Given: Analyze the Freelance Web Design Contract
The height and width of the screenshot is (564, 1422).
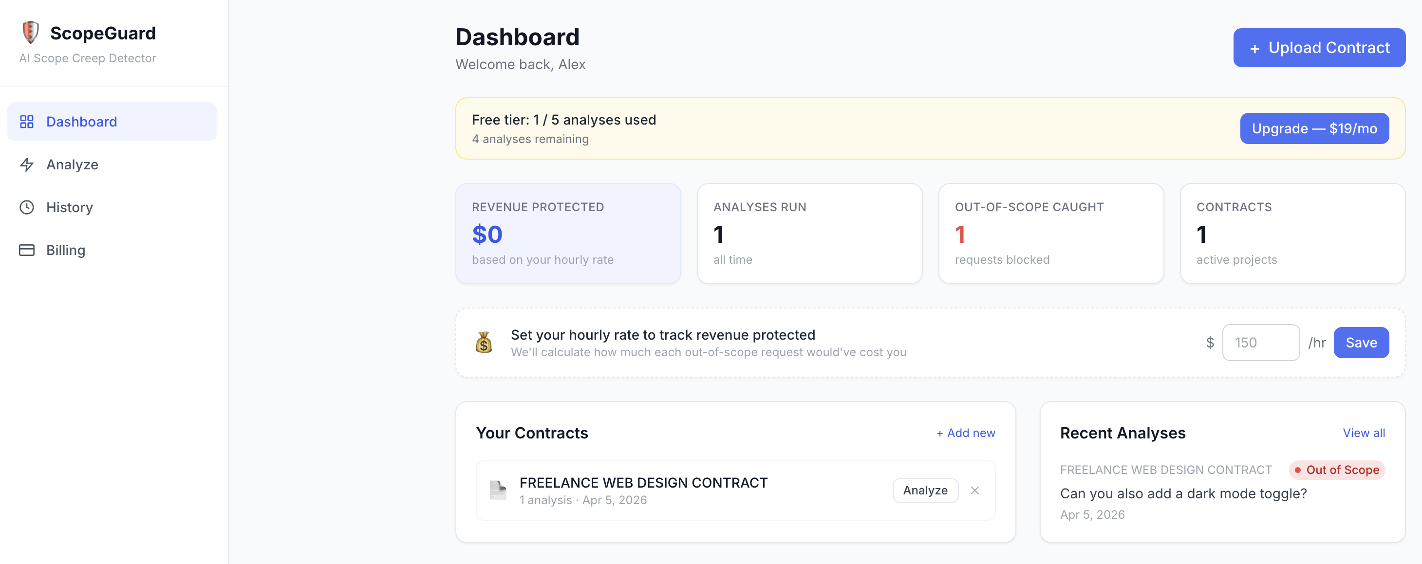Looking at the screenshot, I should pos(925,490).
